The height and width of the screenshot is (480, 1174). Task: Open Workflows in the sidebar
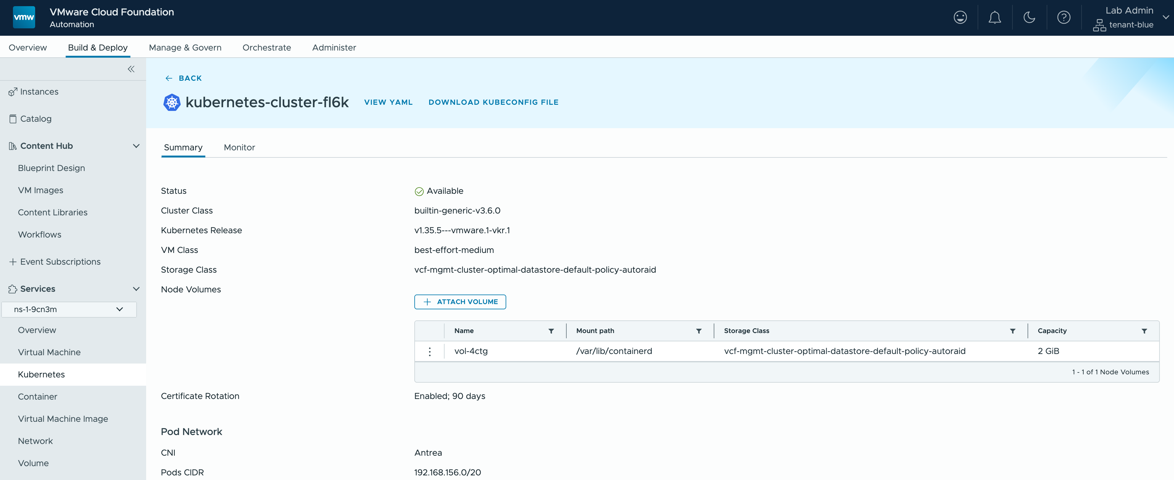click(40, 234)
